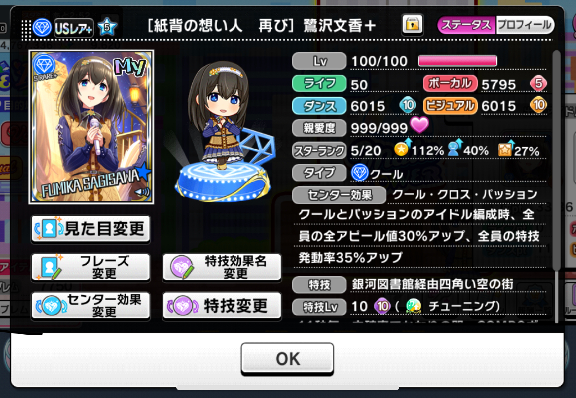Tap the dance potential 10 badge

(408, 105)
